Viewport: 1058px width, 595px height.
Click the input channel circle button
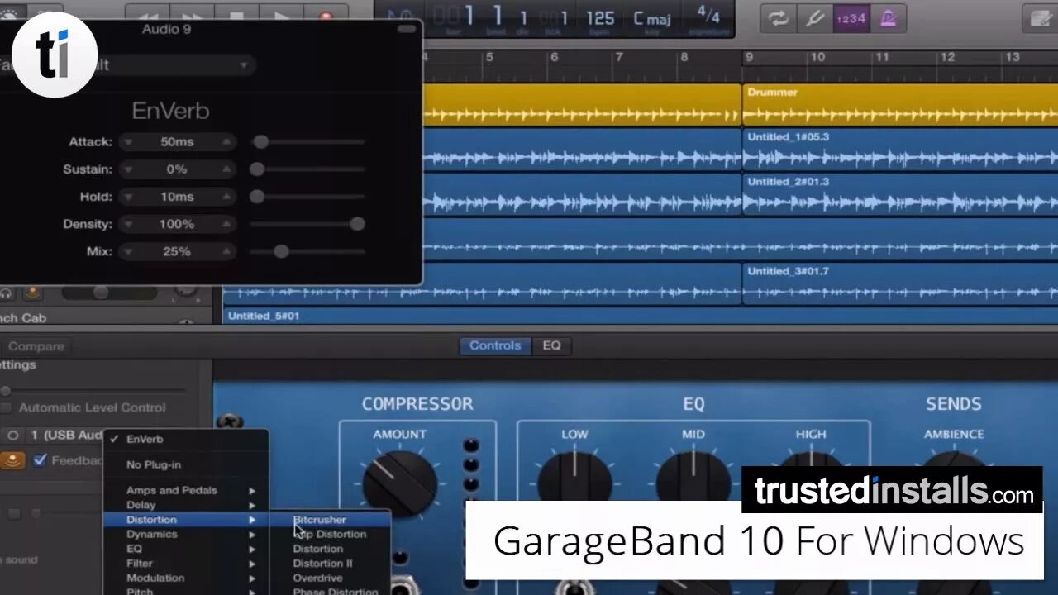pyautogui.click(x=12, y=435)
